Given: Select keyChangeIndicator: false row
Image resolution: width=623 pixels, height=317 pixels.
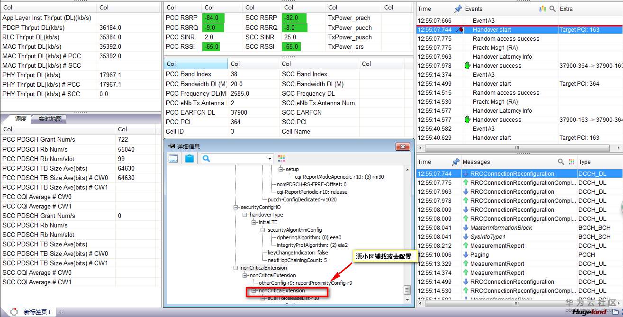Looking at the screenshot, I should [298, 253].
